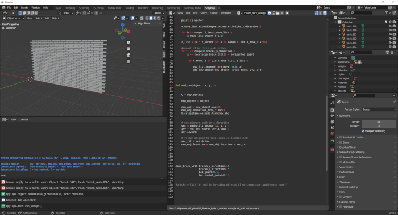Image resolution: width=398 pixels, height=215 pixels.
Task: Click the blue fake user shield icon for script
Action: tap(270, 13)
